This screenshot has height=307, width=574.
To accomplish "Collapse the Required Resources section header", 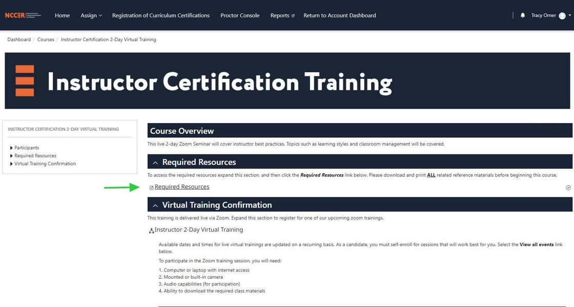I will click(155, 162).
